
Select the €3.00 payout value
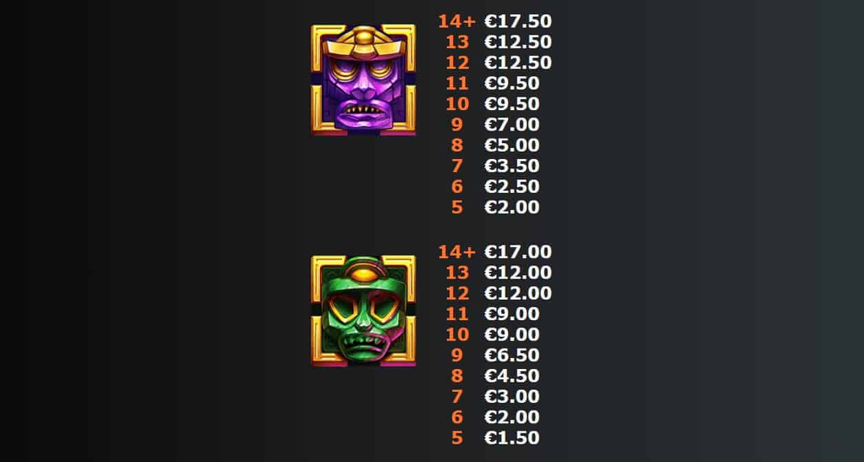pos(512,397)
